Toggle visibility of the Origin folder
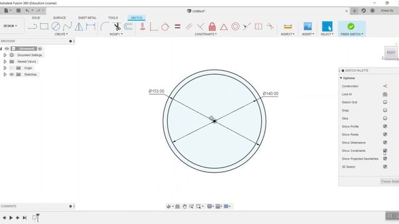This screenshot has height=224, width=399. pos(12,68)
